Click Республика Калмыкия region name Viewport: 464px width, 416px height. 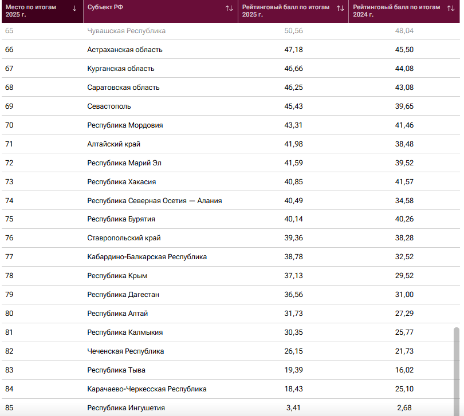[x=125, y=333]
